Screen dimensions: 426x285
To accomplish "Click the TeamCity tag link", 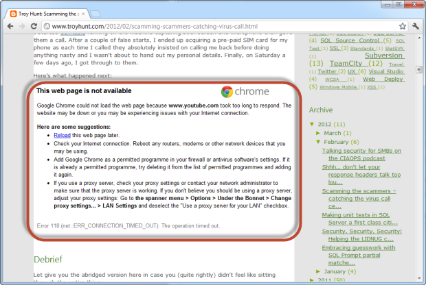I will (x=347, y=64).
